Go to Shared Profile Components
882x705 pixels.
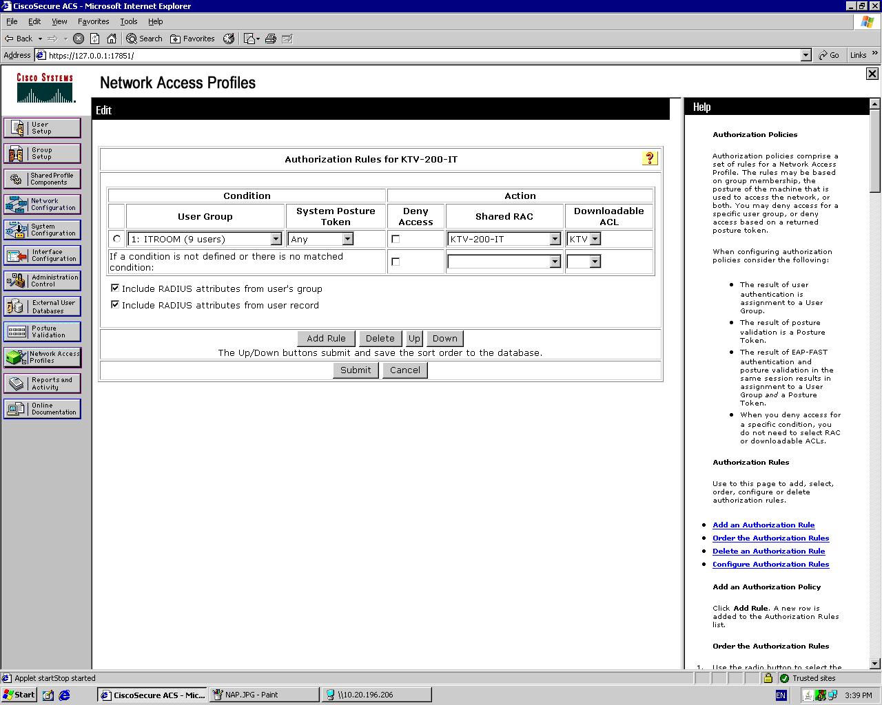(x=42, y=179)
